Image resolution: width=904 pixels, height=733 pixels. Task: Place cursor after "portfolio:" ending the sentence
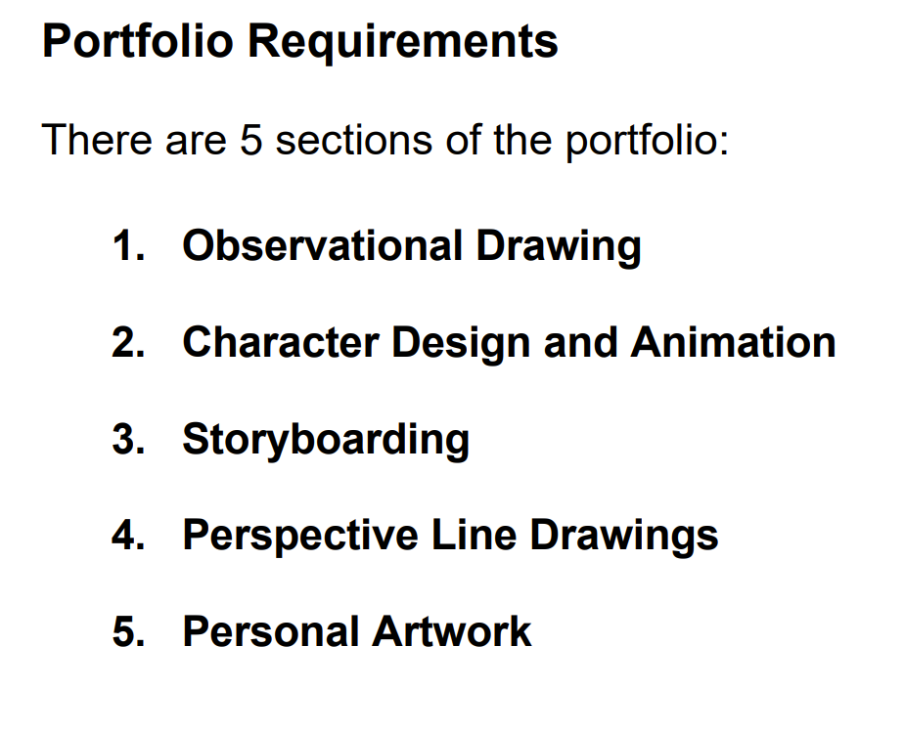click(731, 141)
